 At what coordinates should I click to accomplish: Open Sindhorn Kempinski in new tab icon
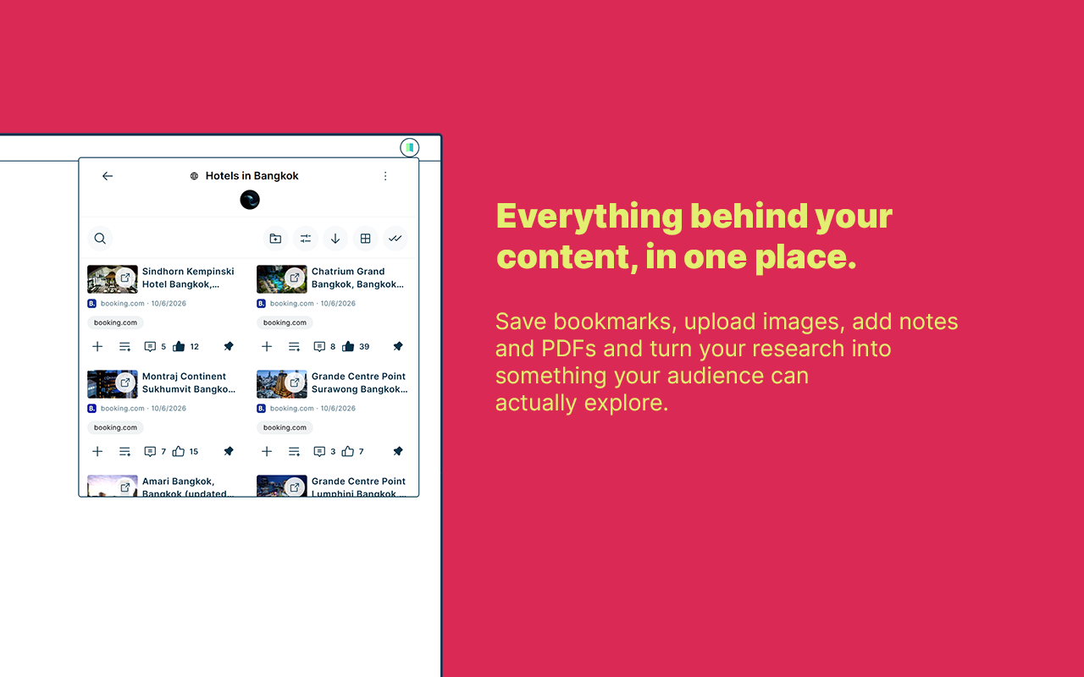pyautogui.click(x=125, y=278)
